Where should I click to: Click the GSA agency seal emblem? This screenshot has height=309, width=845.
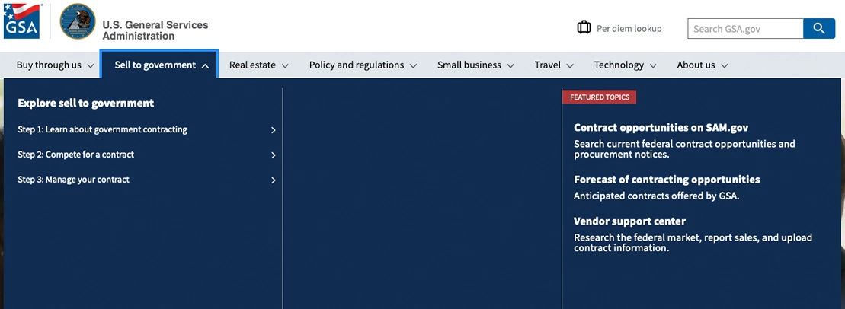77,21
